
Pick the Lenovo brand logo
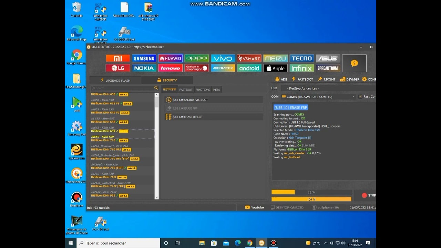pyautogui.click(x=170, y=68)
